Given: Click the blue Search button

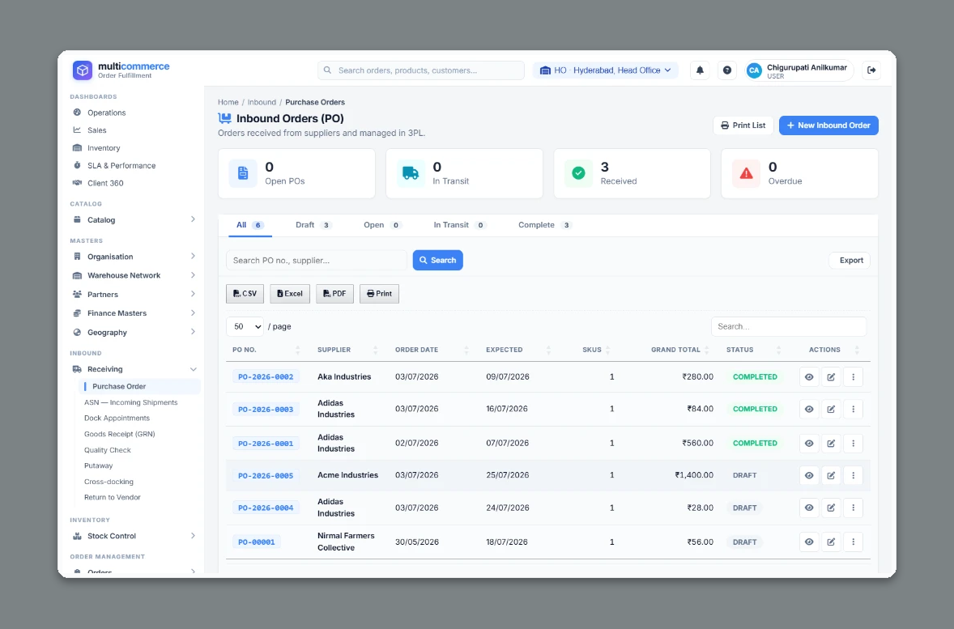Looking at the screenshot, I should point(438,261).
